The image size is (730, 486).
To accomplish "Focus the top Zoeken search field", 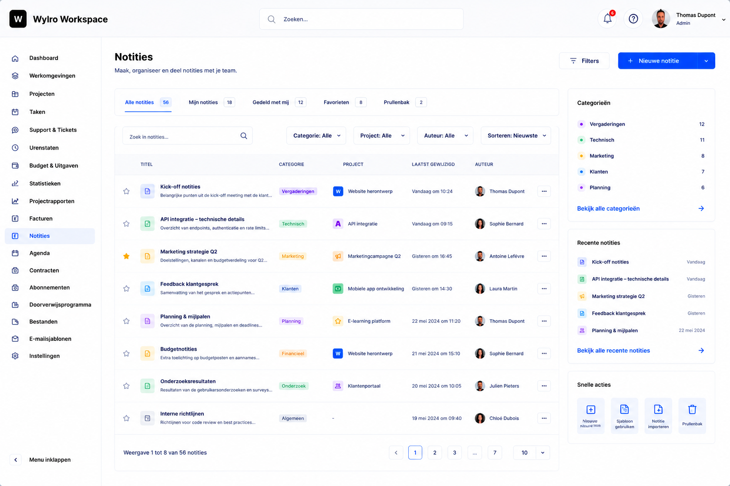I will (x=361, y=19).
